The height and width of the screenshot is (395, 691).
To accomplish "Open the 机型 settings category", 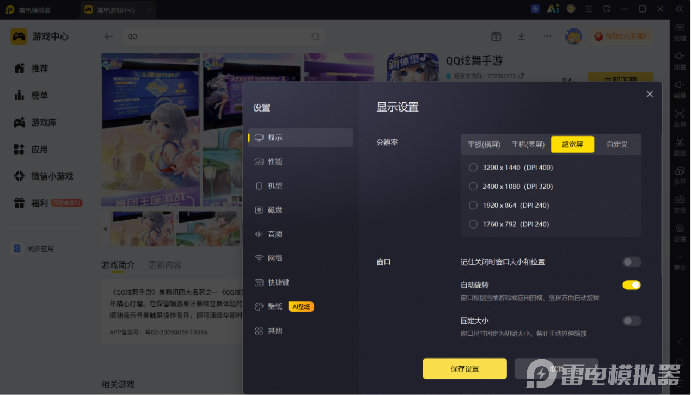I will (301, 186).
